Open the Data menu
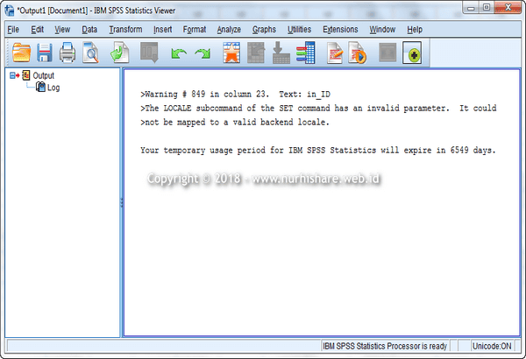526x359 pixels. (x=89, y=30)
